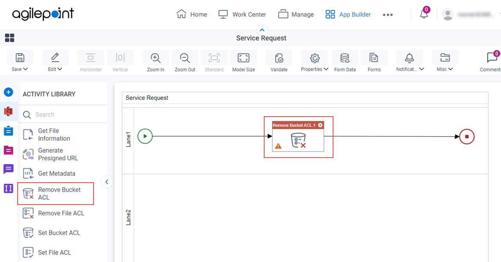Click the grid apps icon below the logo
The width and height of the screenshot is (501, 262).
[9, 38]
